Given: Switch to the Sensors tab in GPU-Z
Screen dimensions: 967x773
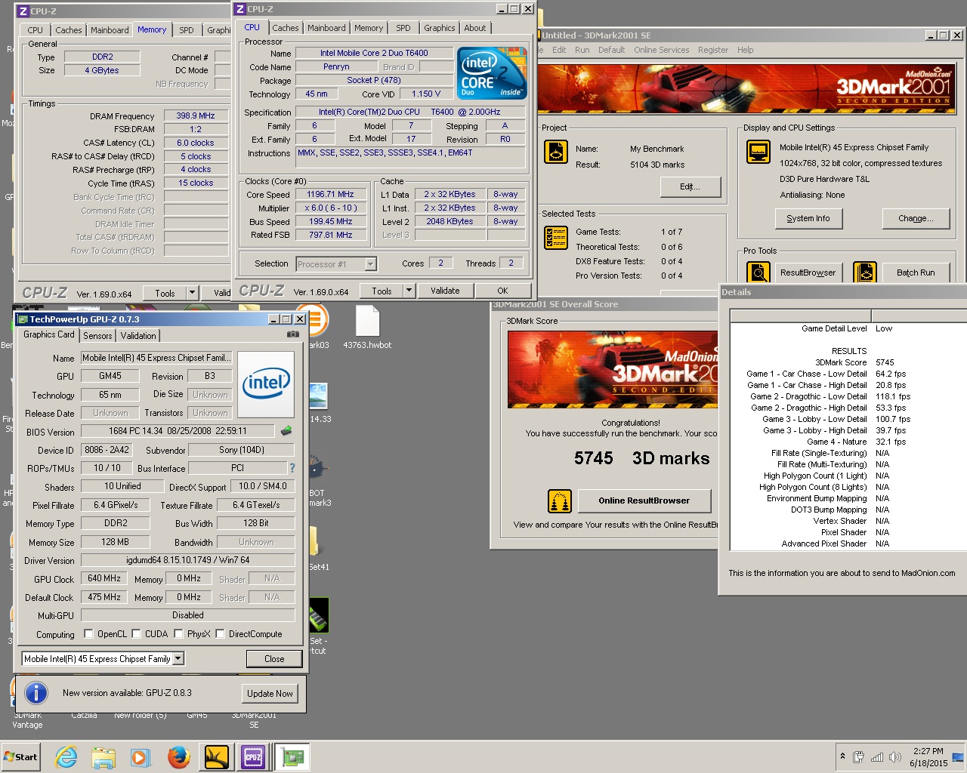Looking at the screenshot, I should click(x=97, y=336).
